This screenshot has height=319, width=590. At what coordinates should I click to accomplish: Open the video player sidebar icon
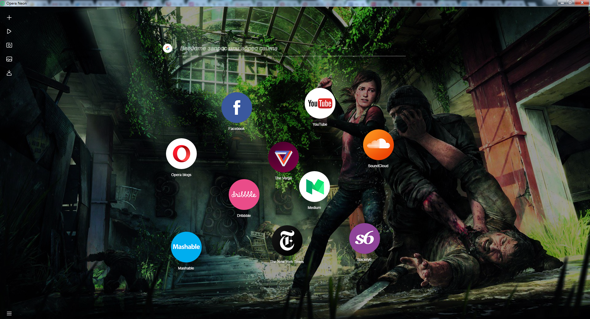pos(9,31)
